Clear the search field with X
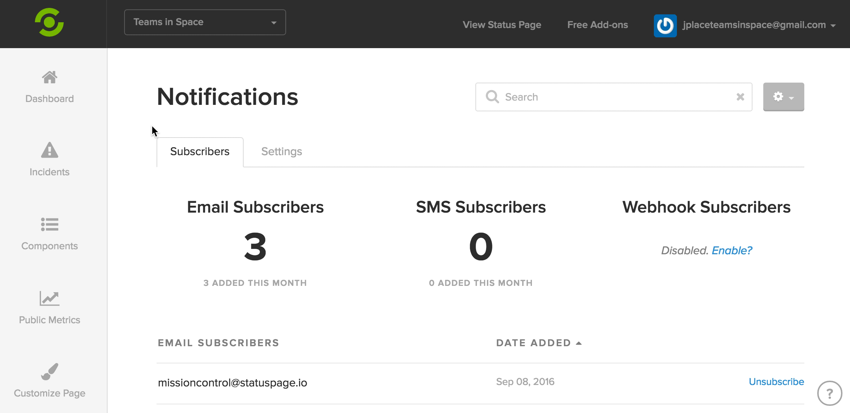This screenshot has height=413, width=850. [740, 97]
